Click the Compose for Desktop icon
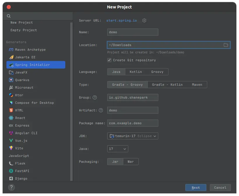 coord(11,103)
